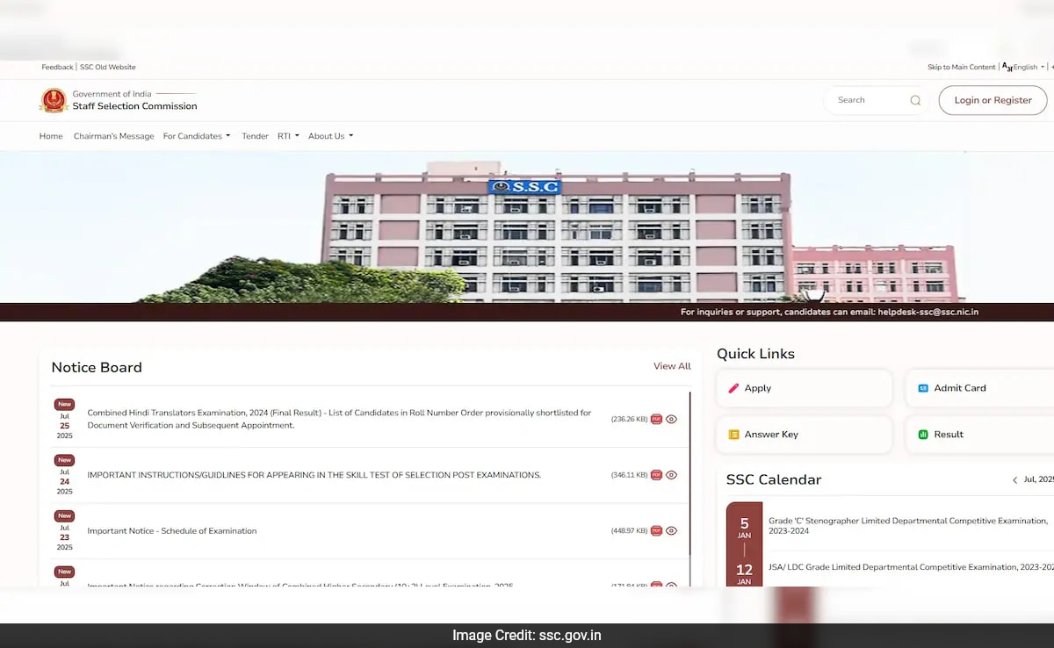Open the Apply quick link

(805, 388)
